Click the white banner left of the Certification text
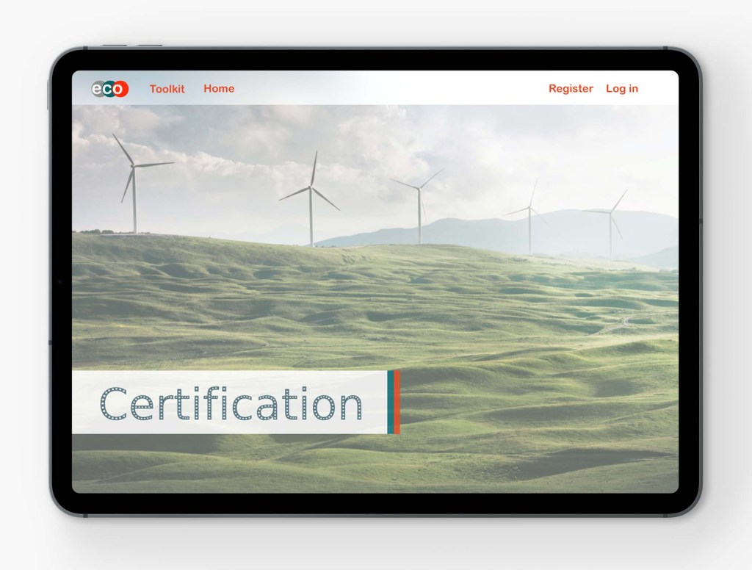752x570 pixels. pos(84,403)
